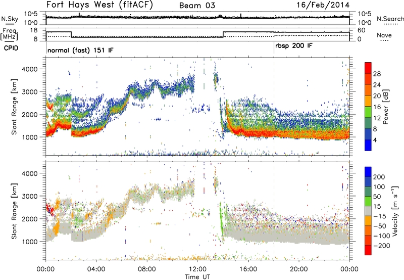Image resolution: width=404 pixels, height=280 pixels.
Task: Click the 'Power [dB]' color bar label
Action: click(385, 107)
